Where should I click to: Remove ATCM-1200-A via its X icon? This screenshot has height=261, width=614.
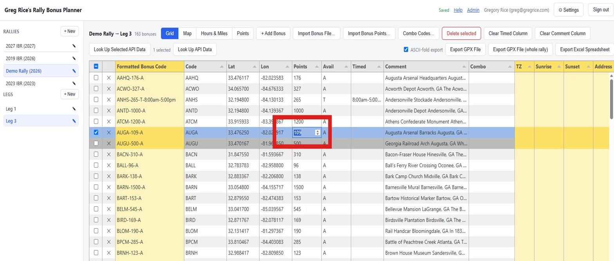click(109, 122)
